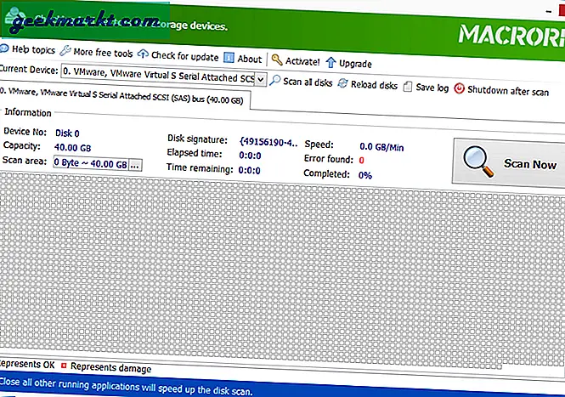
Task: Click the Scan area 0 Byte ~ 40.00 GB field
Action: click(90, 164)
